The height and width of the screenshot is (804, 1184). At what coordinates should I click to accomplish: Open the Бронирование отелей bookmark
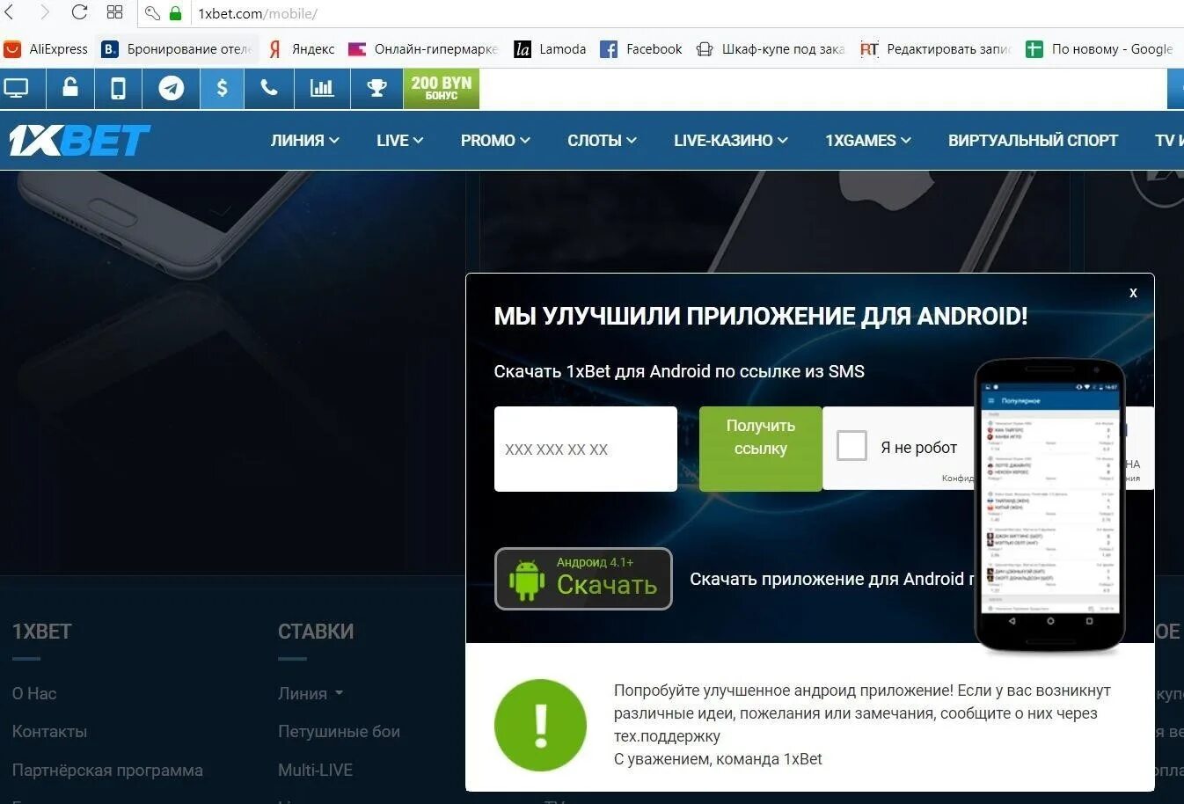click(177, 49)
